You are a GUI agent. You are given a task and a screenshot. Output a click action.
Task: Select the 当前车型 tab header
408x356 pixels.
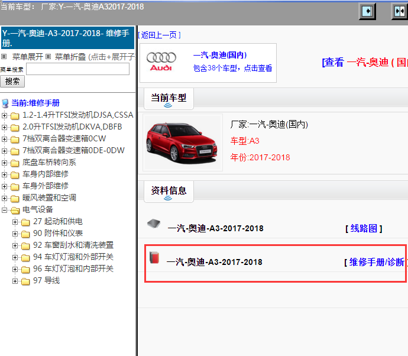coord(169,99)
